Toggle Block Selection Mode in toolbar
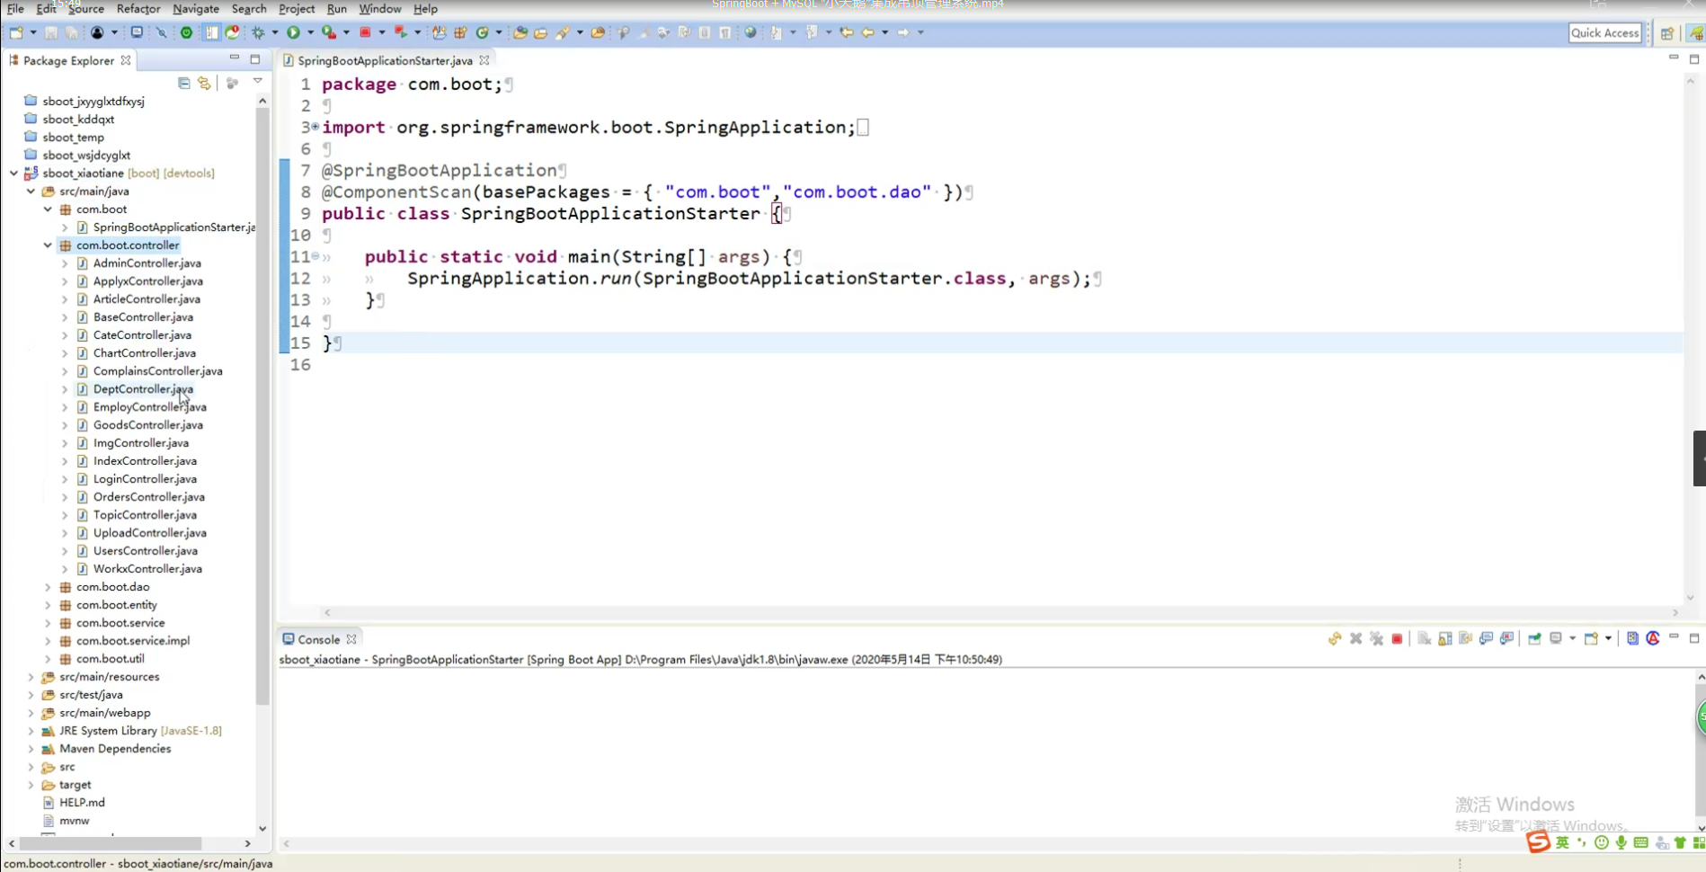This screenshot has height=872, width=1706. click(x=705, y=32)
